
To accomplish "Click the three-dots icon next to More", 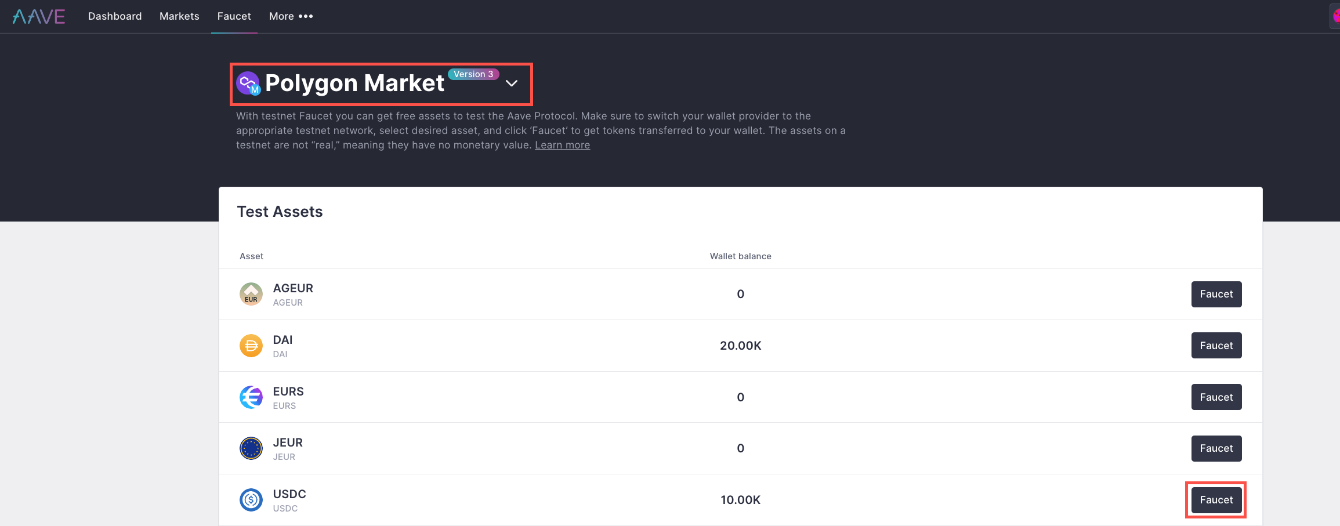I will pyautogui.click(x=306, y=16).
